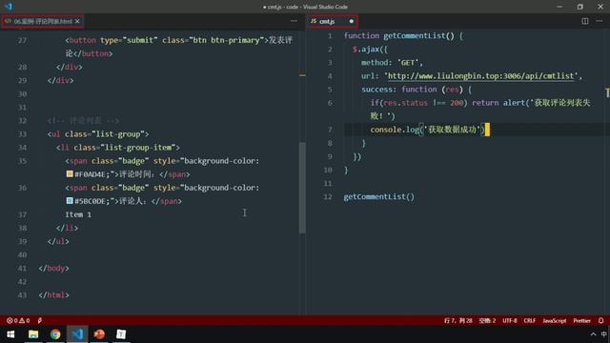Open More Actions menu of cmt.js editor group
Viewport: 610px width, 343px height.
tap(600, 21)
